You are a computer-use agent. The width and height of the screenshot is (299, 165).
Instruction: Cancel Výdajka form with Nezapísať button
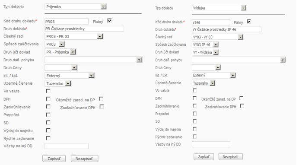231,157
